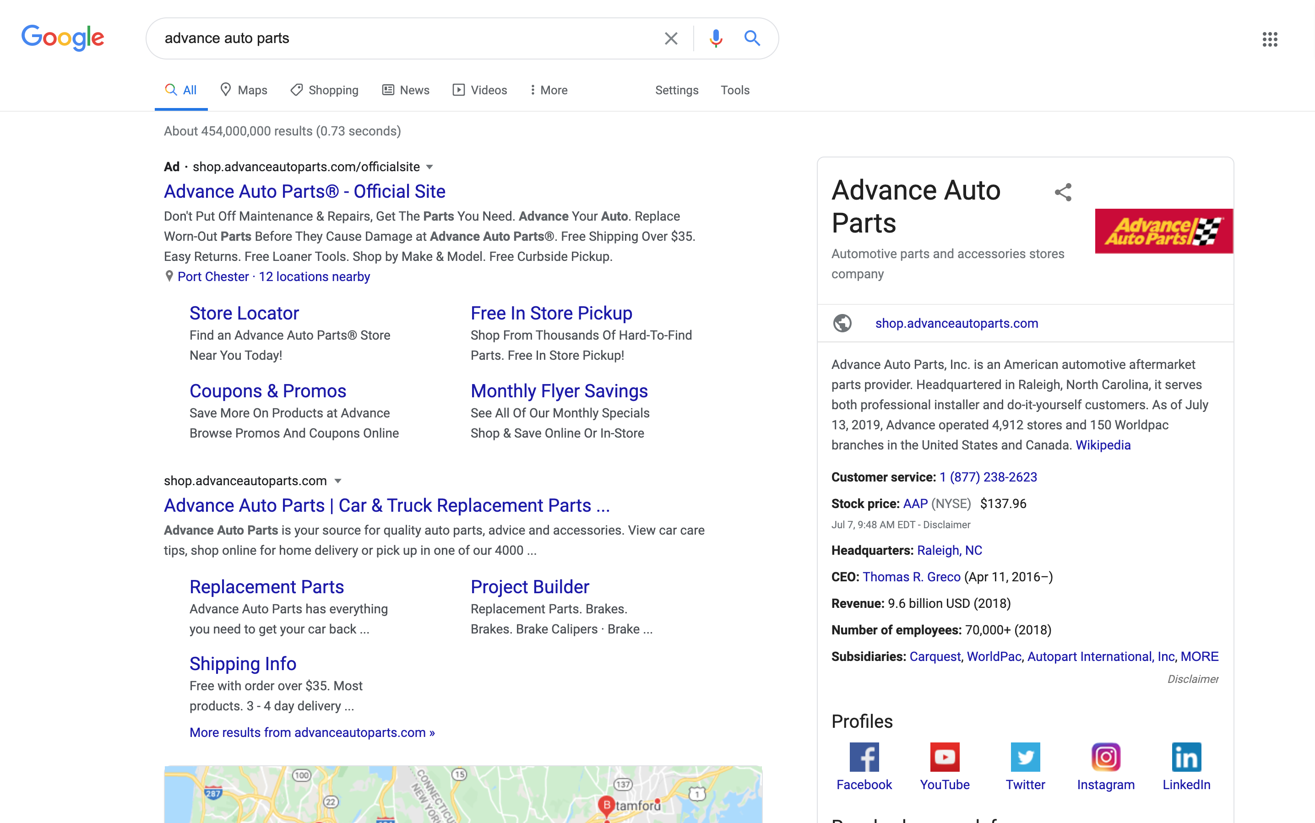Image resolution: width=1315 pixels, height=823 pixels.
Task: Open search Tools
Action: [x=735, y=90]
